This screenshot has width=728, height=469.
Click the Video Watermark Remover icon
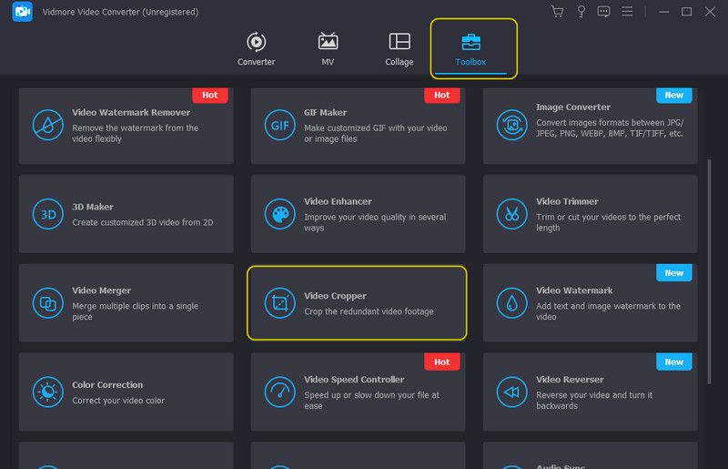47,124
